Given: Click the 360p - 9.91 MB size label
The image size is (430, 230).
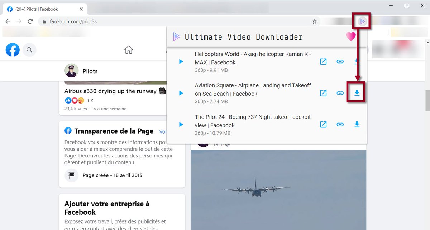Looking at the screenshot, I should click(x=211, y=70).
